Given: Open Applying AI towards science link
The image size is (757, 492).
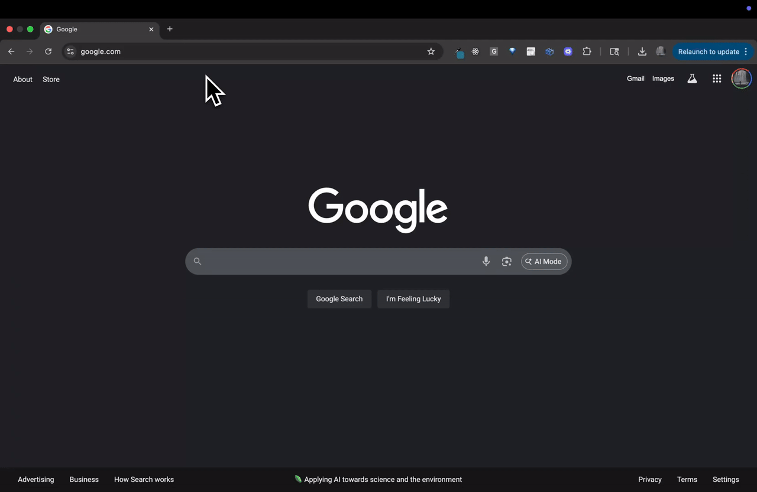Looking at the screenshot, I should (x=378, y=480).
